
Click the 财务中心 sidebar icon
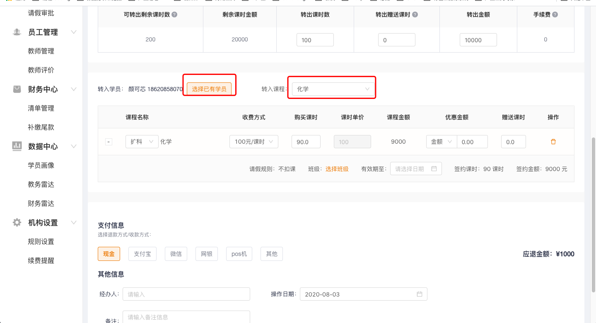pyautogui.click(x=17, y=89)
